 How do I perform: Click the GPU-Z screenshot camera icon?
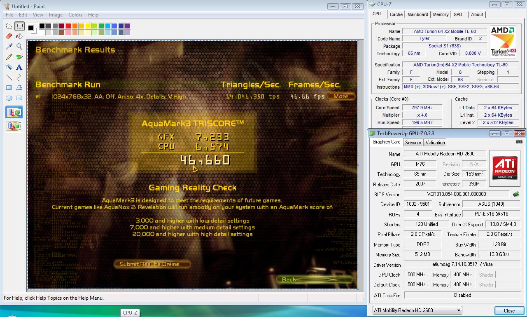(x=519, y=142)
